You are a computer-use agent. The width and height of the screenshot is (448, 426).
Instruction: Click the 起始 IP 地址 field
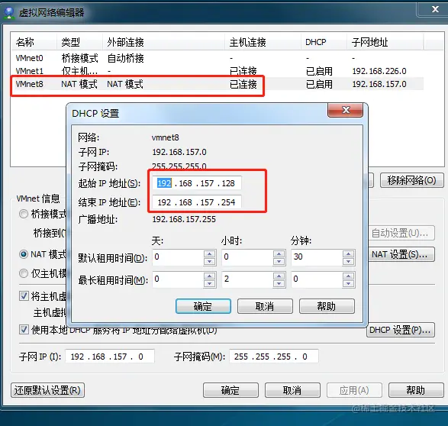pos(197,183)
